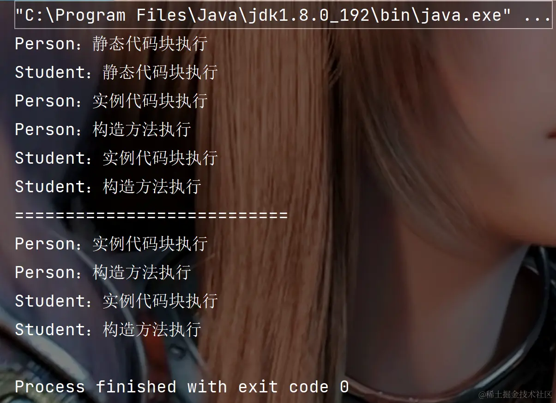The width and height of the screenshot is (556, 403).
Task: Select the Person 静态代码块执行 output line
Action: [111, 44]
